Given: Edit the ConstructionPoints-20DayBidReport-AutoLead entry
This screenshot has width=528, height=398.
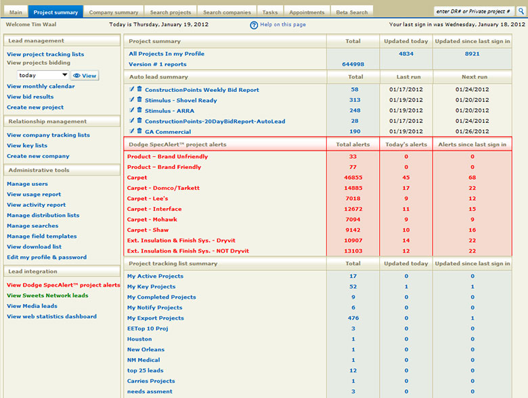Looking at the screenshot, I should 132,120.
